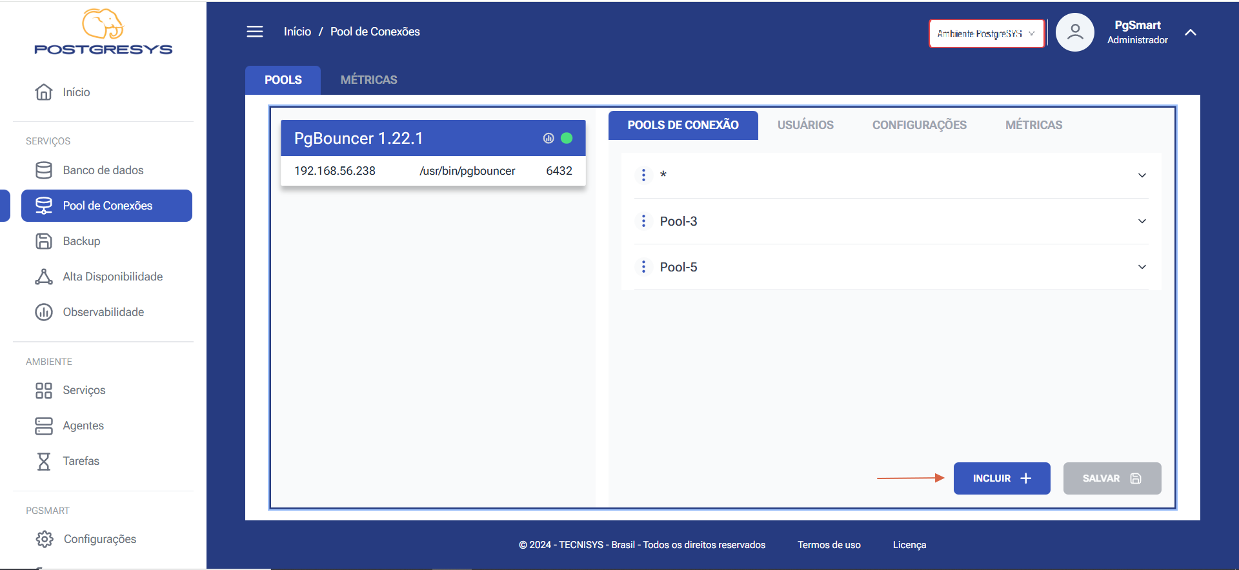
Task: Click the Postgresys elephant logo
Action: [x=103, y=32]
